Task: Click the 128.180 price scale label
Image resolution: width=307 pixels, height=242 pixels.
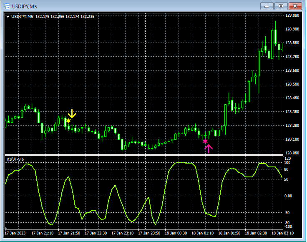Action: click(x=292, y=139)
